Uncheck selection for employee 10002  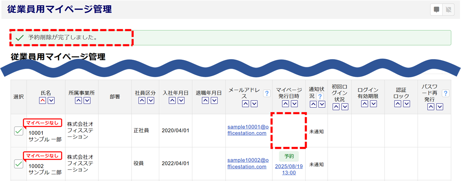(x=19, y=164)
